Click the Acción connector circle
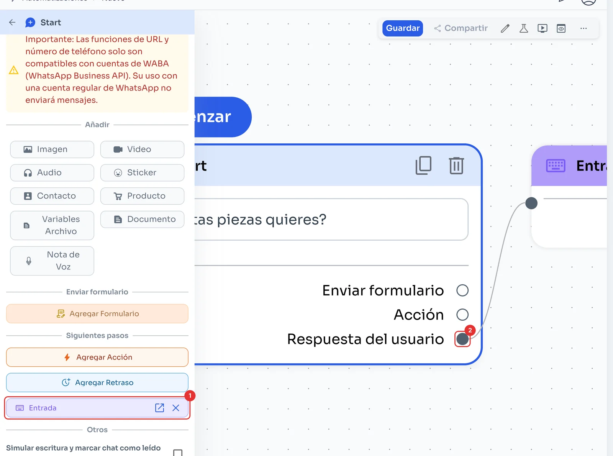The width and height of the screenshot is (613, 456). [462, 315]
